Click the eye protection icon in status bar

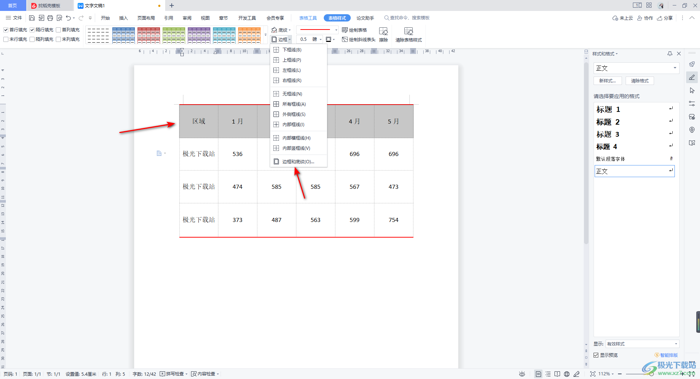point(522,374)
